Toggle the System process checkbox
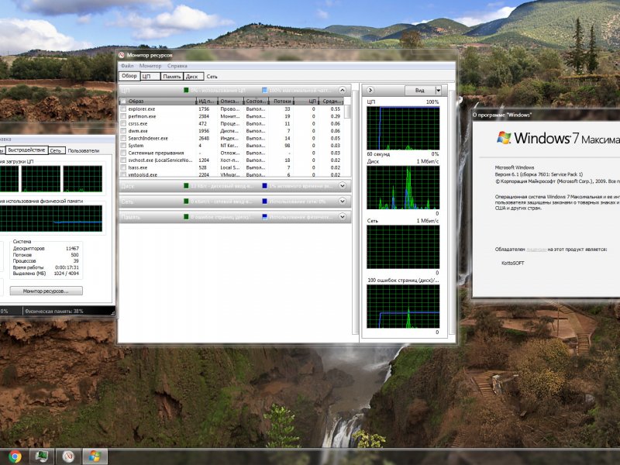620x465 pixels. (x=123, y=146)
